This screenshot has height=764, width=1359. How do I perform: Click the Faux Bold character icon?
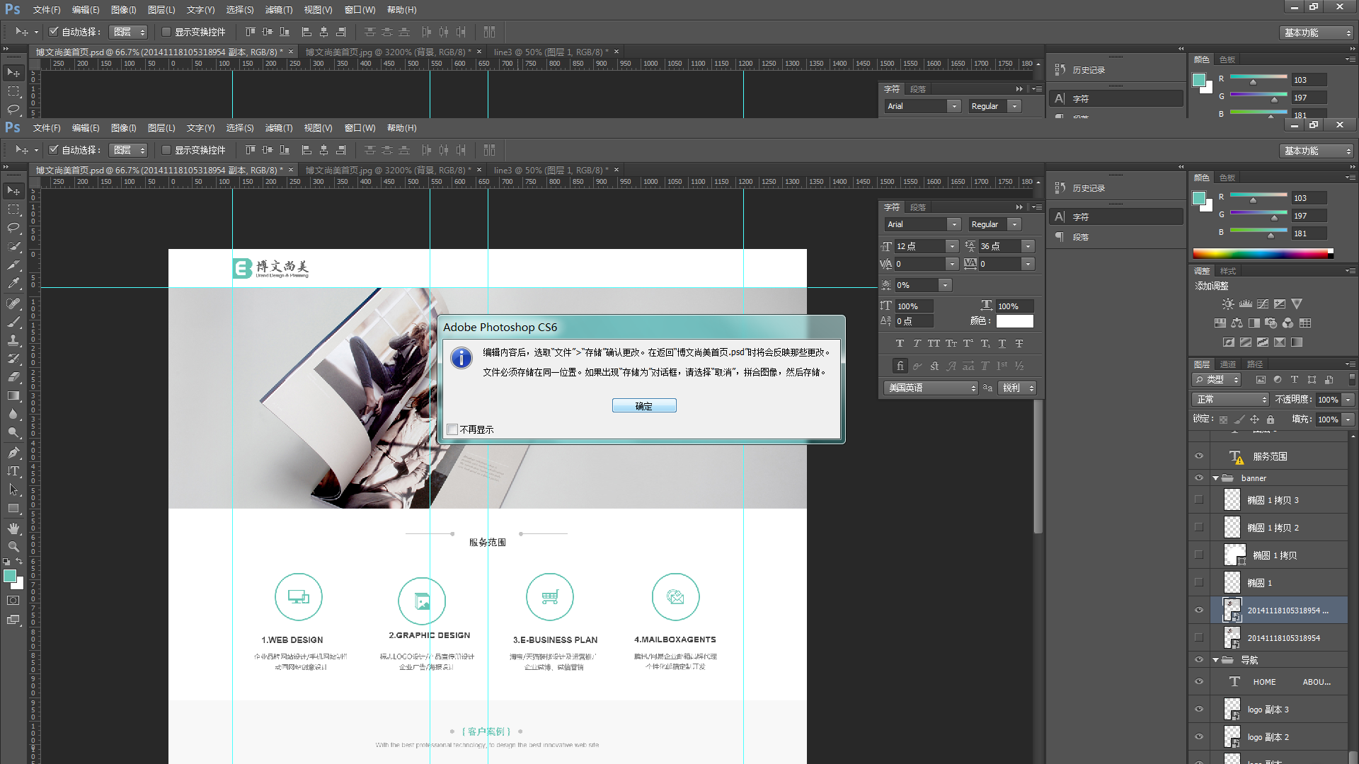coord(900,344)
